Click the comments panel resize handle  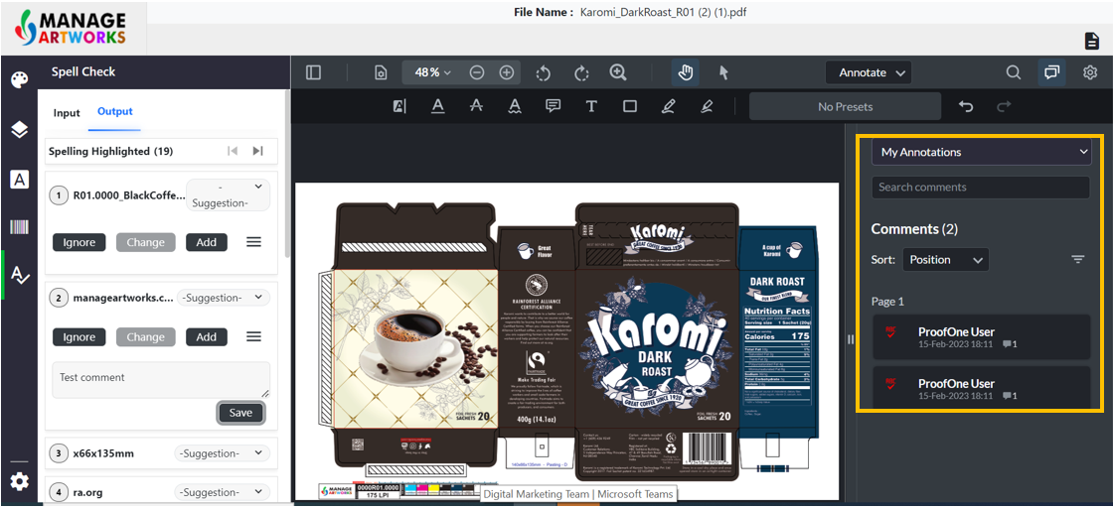[851, 339]
